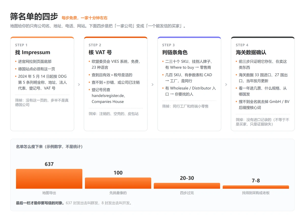Select the bullet about Wholesale / Distributor 入口

coord(191,91)
